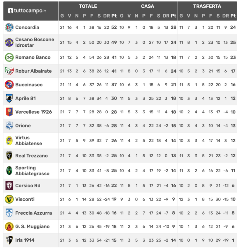Screen dimensions: 242x252
Task: Click the tuttocampo.it logo
Action: click(27, 11)
